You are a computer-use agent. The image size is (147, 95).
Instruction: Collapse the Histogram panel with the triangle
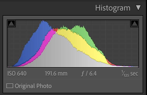138,8
